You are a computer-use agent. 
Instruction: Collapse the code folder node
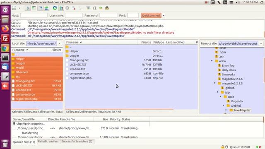[x=221, y=96]
